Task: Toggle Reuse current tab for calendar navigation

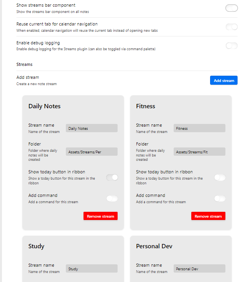Action: pyautogui.click(x=232, y=27)
